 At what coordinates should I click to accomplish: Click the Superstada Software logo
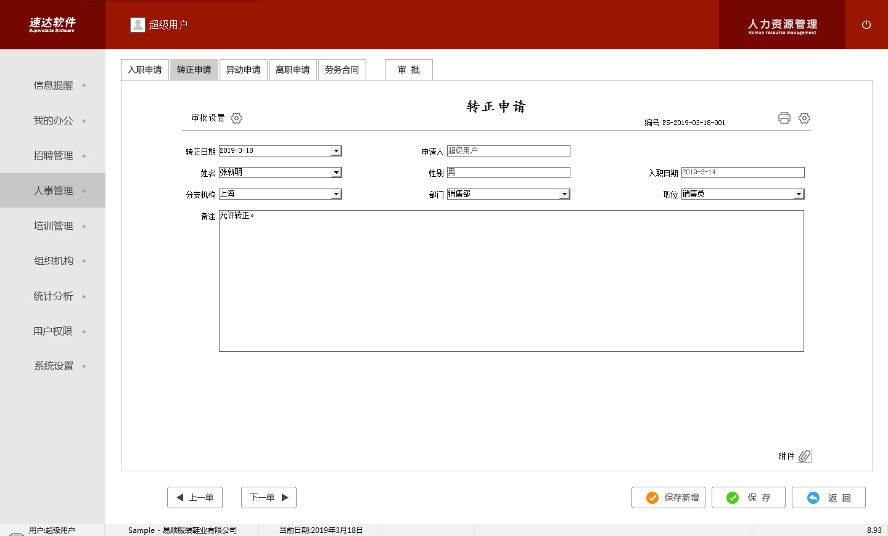(52, 25)
